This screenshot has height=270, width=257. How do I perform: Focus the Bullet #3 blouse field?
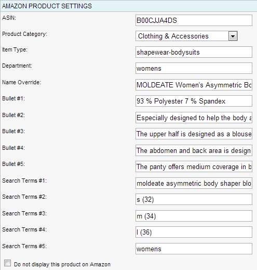pos(194,134)
